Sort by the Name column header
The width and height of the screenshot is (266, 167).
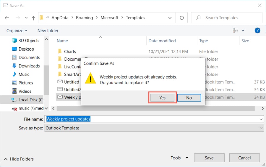pyautogui.click(x=62, y=41)
